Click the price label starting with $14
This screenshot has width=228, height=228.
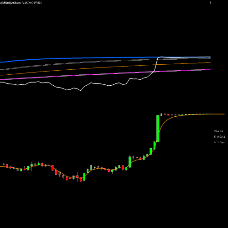point(218,131)
